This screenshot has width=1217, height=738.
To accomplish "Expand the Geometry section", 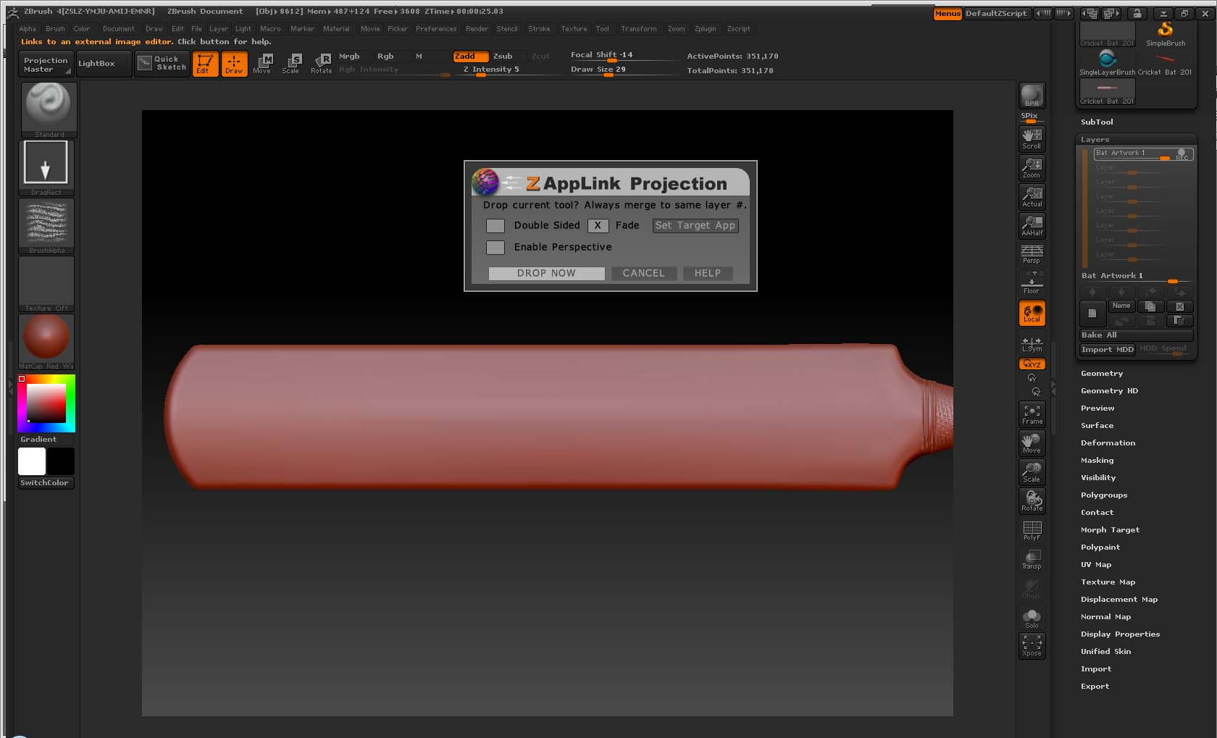I will (x=1102, y=374).
